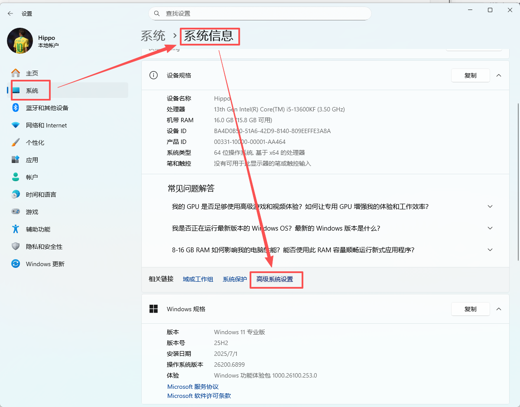The width and height of the screenshot is (520, 407).
Task: Click the 游戏 controller icon
Action: point(16,212)
